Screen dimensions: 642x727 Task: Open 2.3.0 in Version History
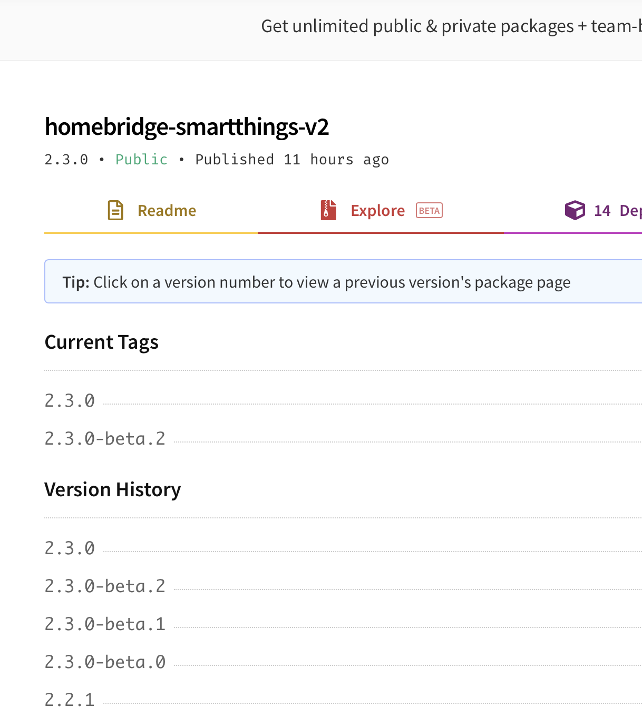point(69,548)
